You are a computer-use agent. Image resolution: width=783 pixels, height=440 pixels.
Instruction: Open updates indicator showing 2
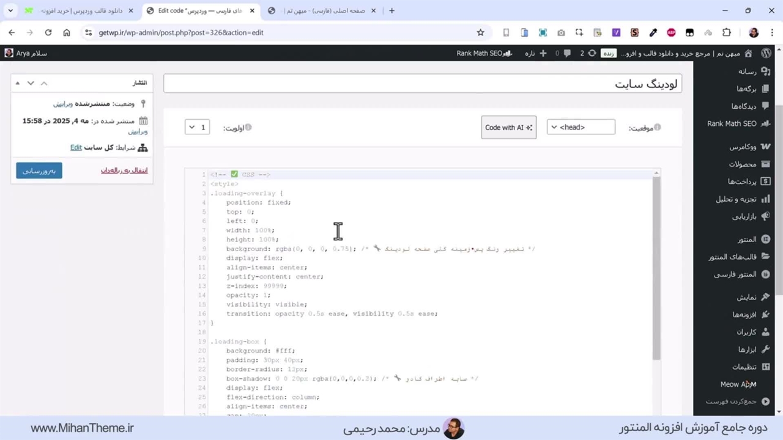pos(587,53)
